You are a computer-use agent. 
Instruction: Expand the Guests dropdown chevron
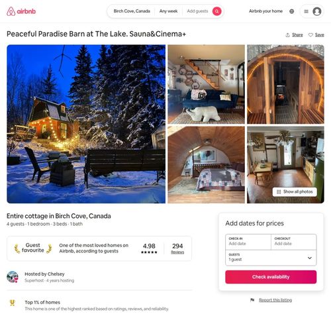coord(310,258)
